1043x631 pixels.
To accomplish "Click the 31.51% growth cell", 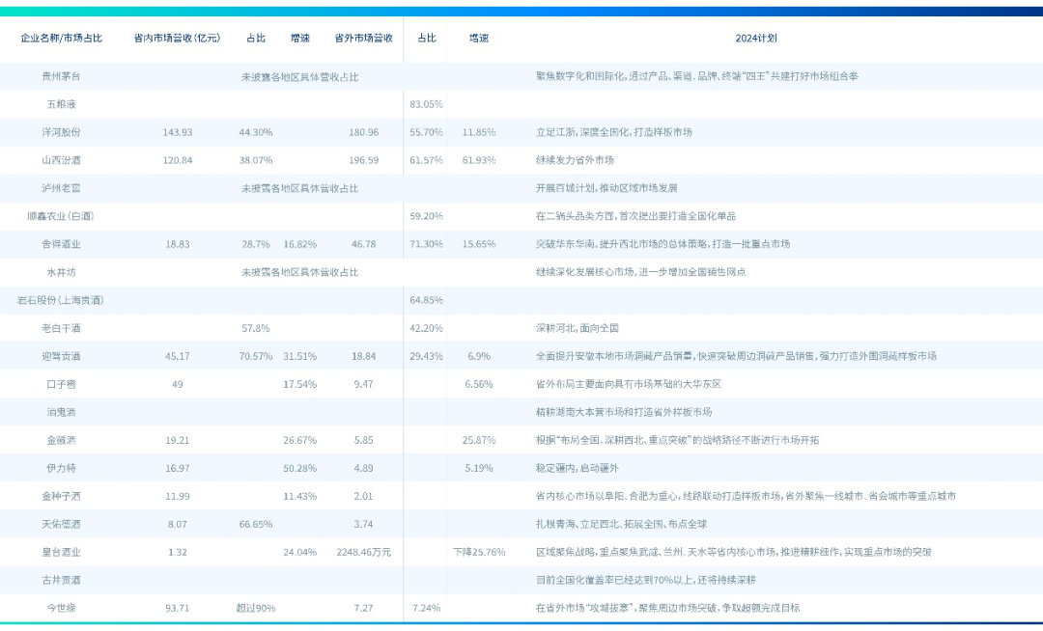I will pos(300,356).
